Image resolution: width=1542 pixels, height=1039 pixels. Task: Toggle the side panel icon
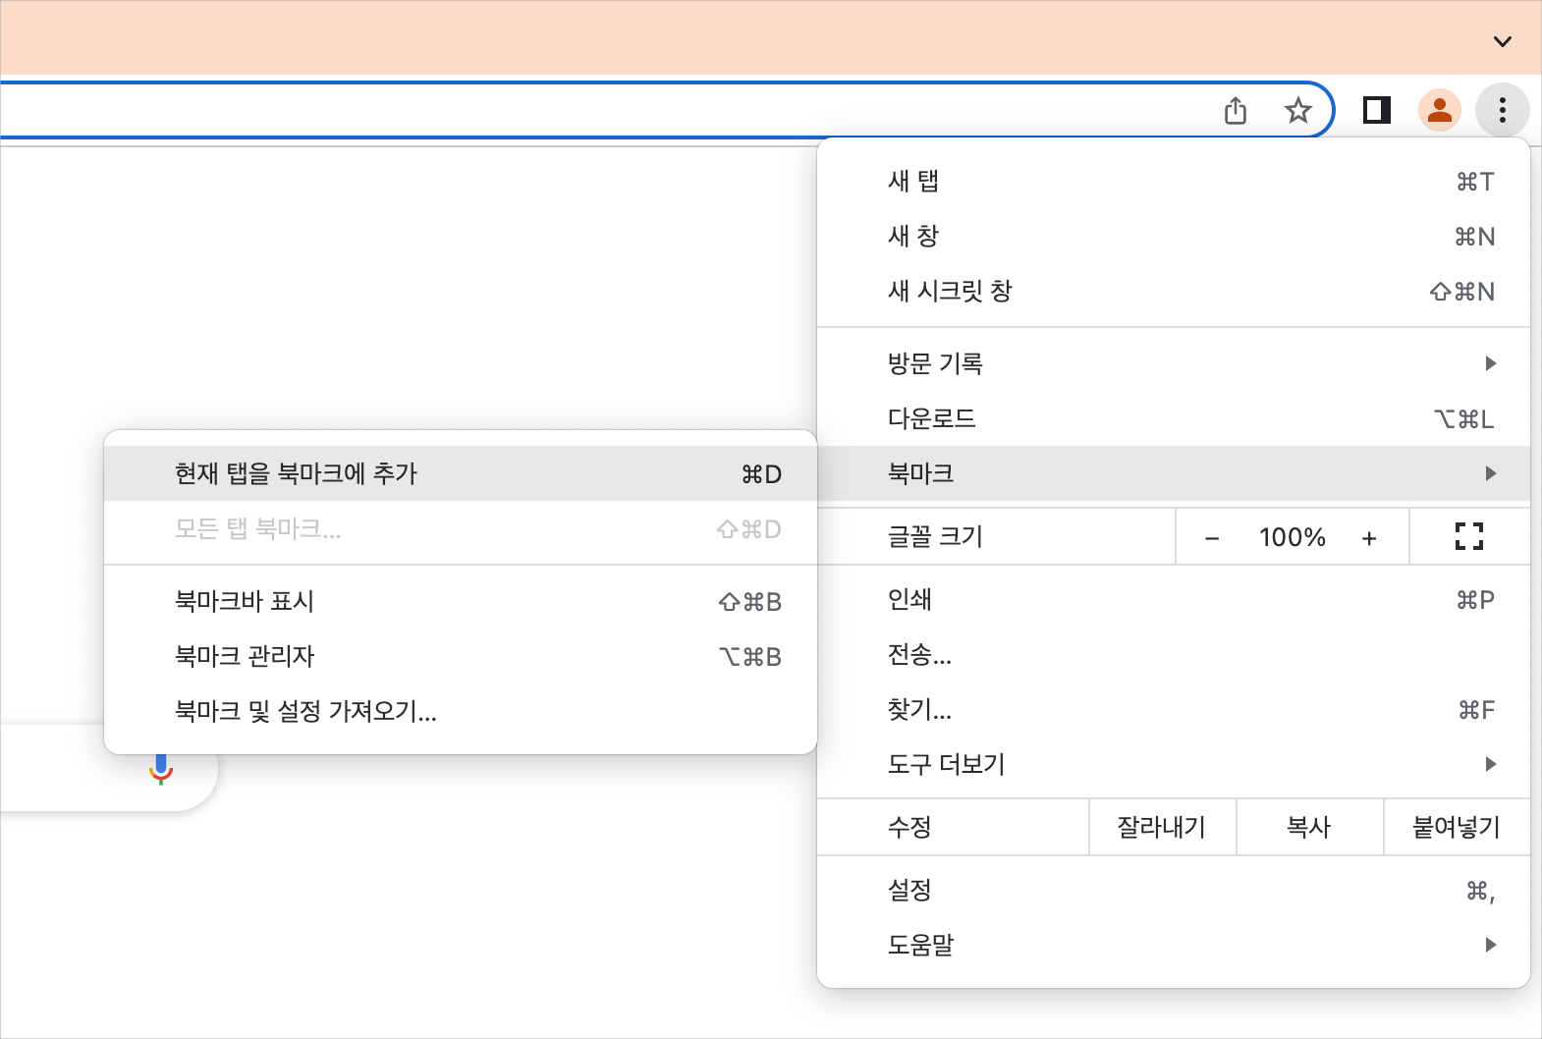click(x=1377, y=110)
